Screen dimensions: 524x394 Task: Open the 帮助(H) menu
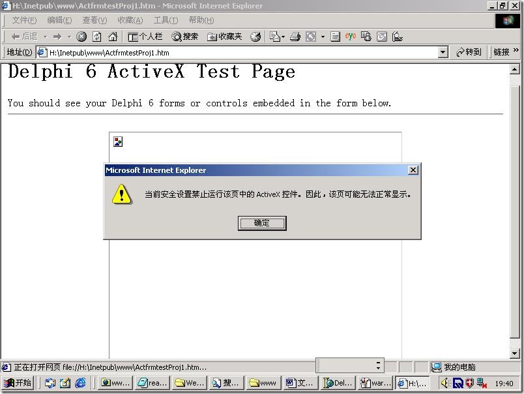click(x=201, y=20)
